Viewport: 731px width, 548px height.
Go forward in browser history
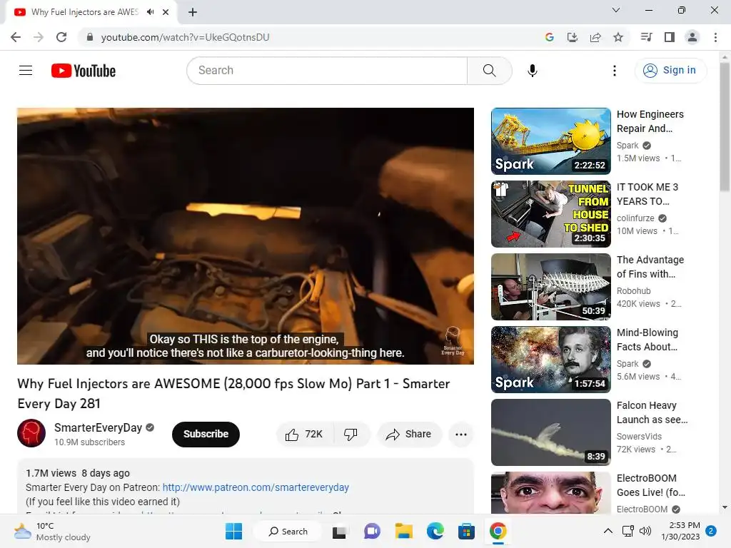pos(39,37)
